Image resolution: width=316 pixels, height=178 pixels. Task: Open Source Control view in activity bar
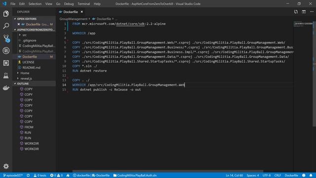(x=6, y=39)
